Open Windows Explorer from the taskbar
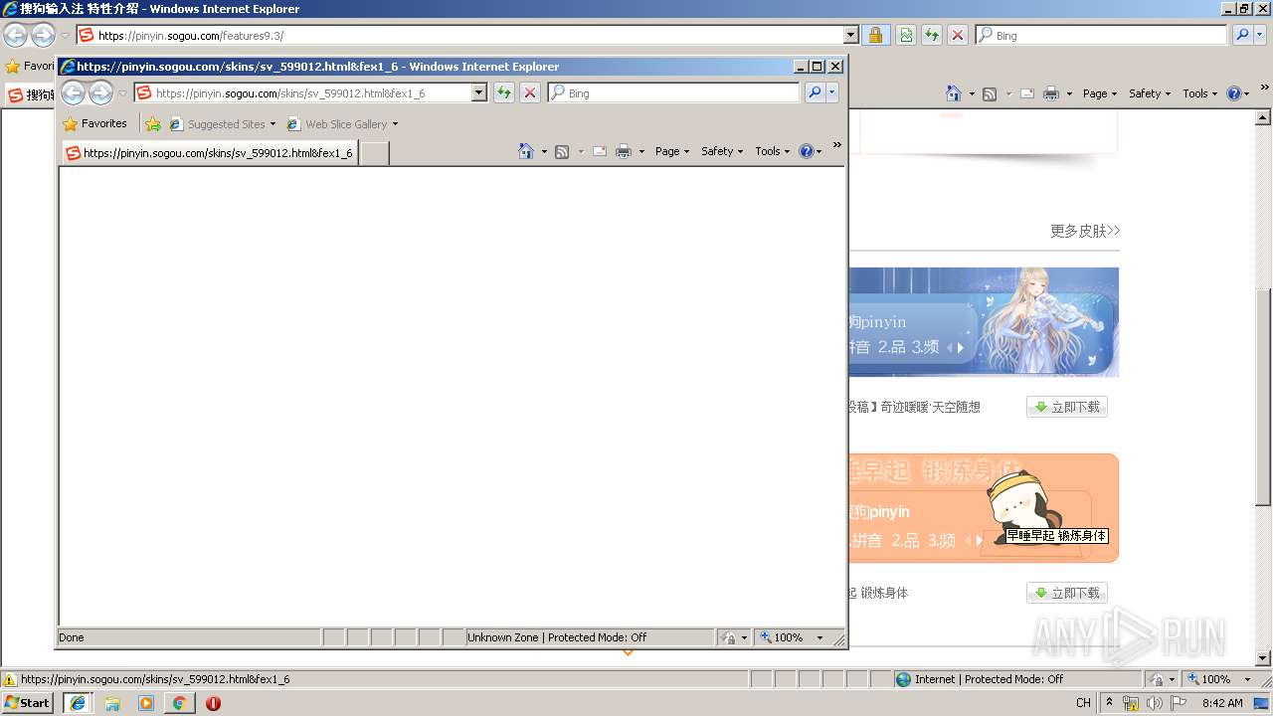1273x716 pixels. [112, 702]
